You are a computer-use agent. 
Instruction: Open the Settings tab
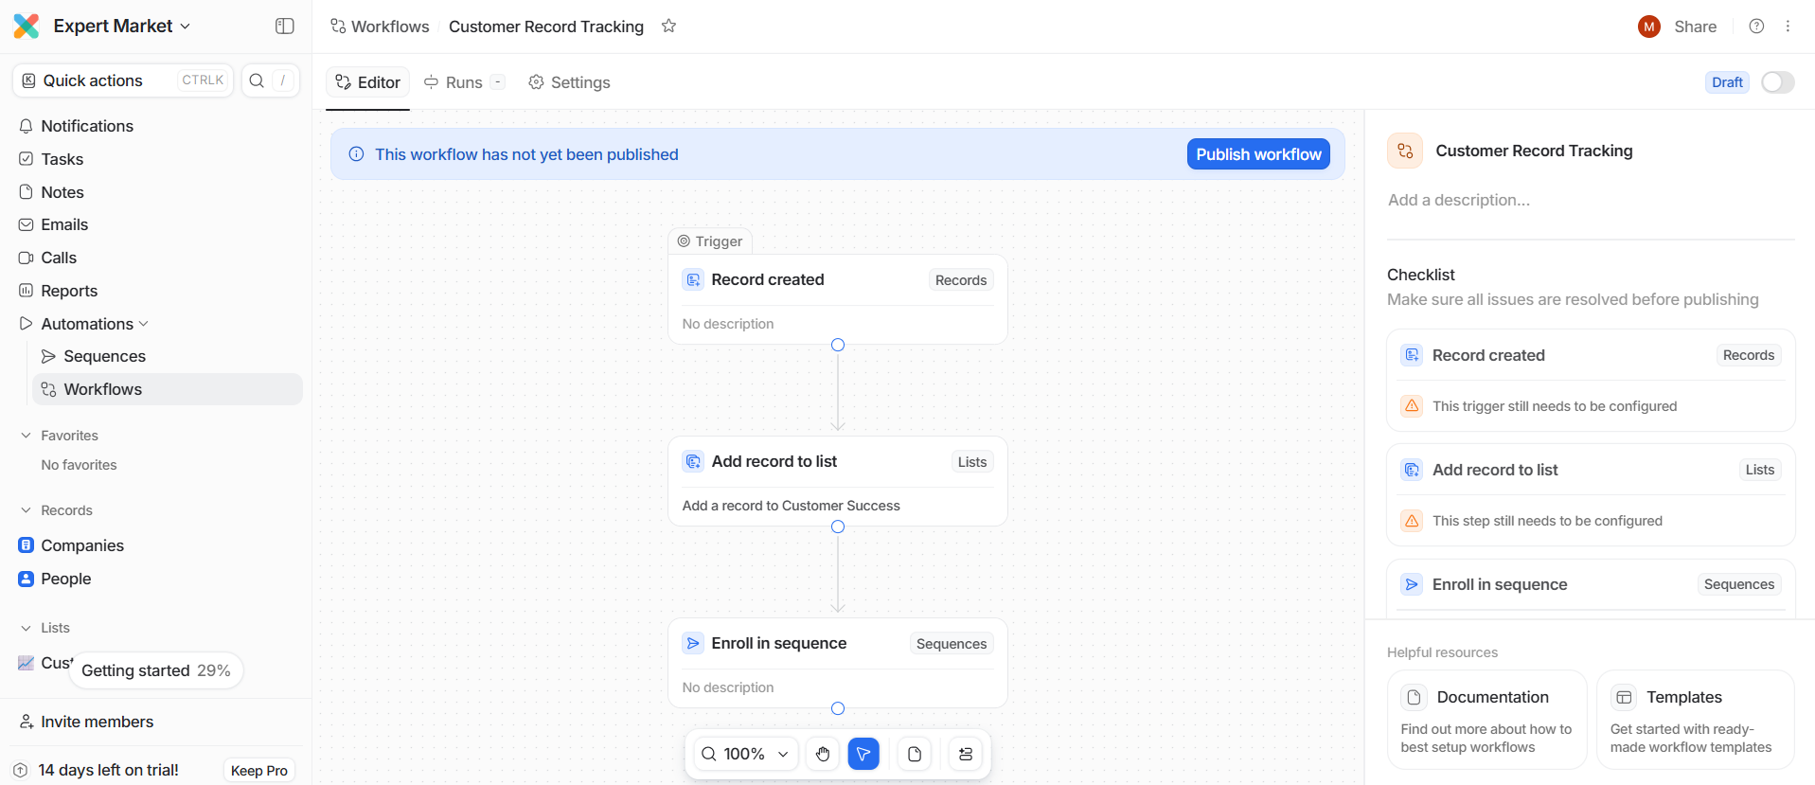click(x=569, y=82)
